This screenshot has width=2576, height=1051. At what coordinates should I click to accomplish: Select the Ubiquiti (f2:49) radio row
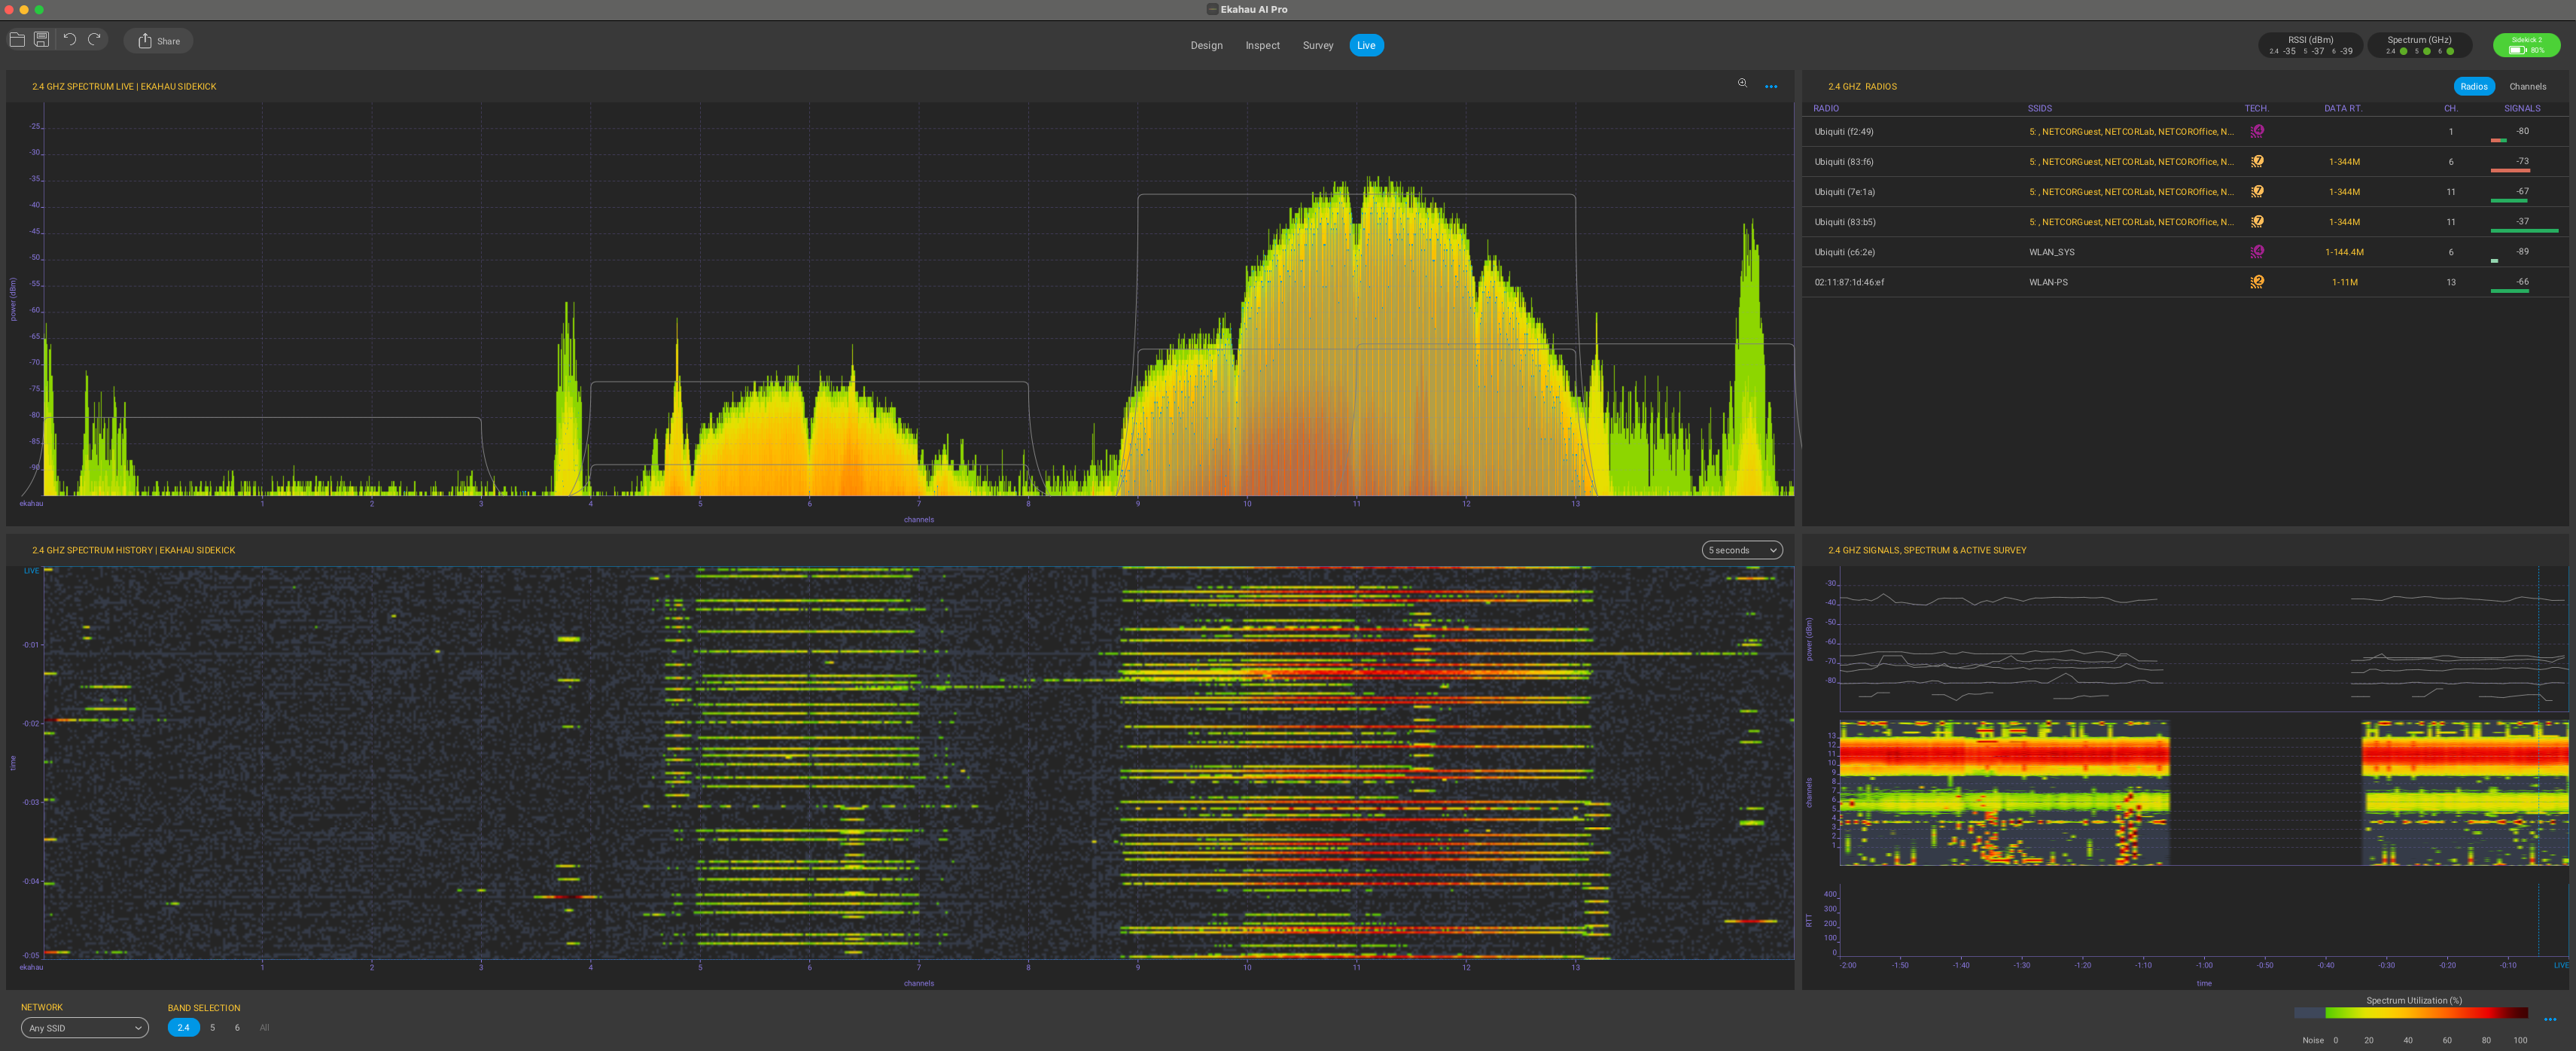pyautogui.click(x=2185, y=131)
